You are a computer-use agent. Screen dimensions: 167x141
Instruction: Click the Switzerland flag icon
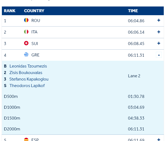click(x=26, y=43)
